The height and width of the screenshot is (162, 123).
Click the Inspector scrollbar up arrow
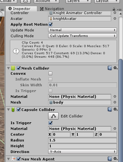pyautogui.click(x=120, y=14)
